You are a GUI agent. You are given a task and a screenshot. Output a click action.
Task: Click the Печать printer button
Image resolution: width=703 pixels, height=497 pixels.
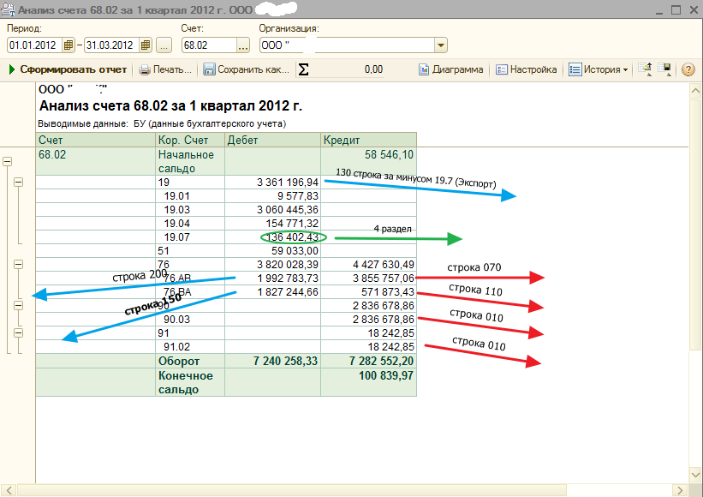166,69
